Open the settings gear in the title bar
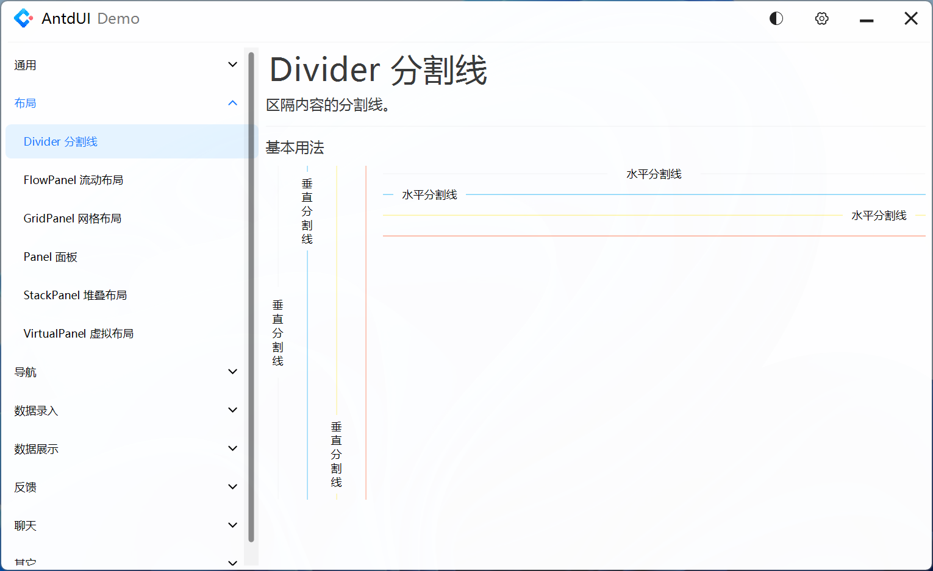 coord(821,18)
